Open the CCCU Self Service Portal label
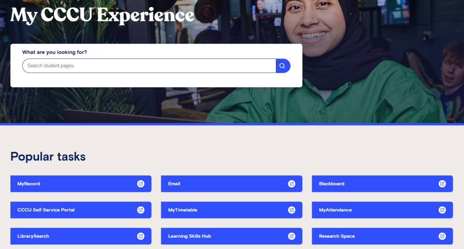 46,210
